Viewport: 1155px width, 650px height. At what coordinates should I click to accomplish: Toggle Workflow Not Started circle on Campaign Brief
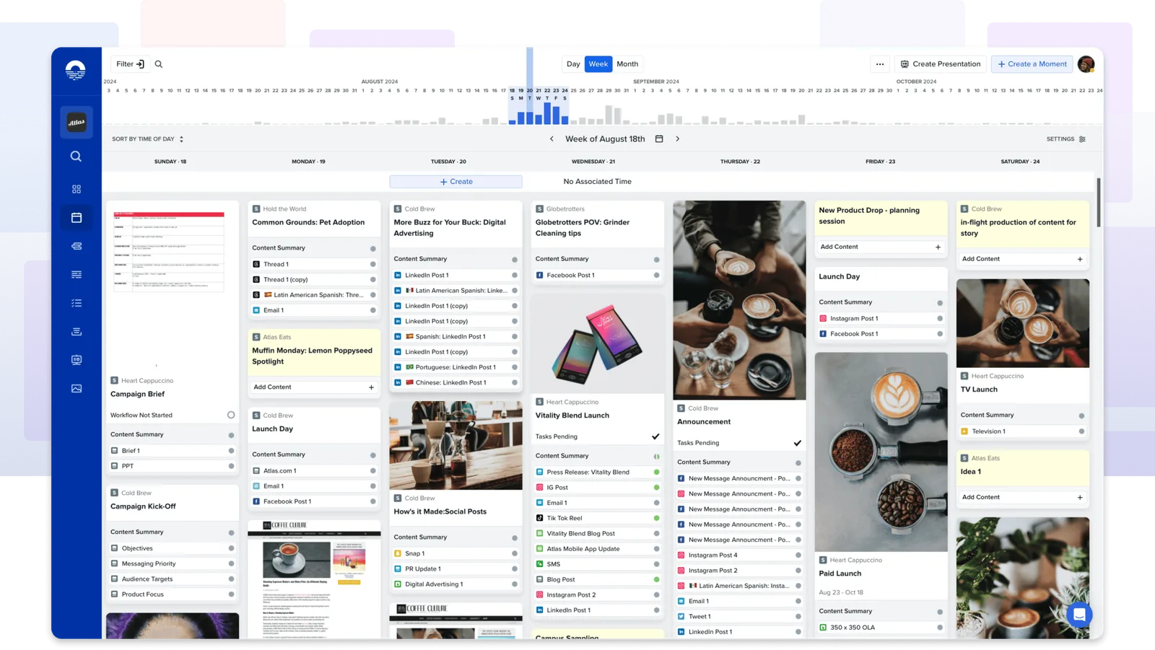[231, 415]
